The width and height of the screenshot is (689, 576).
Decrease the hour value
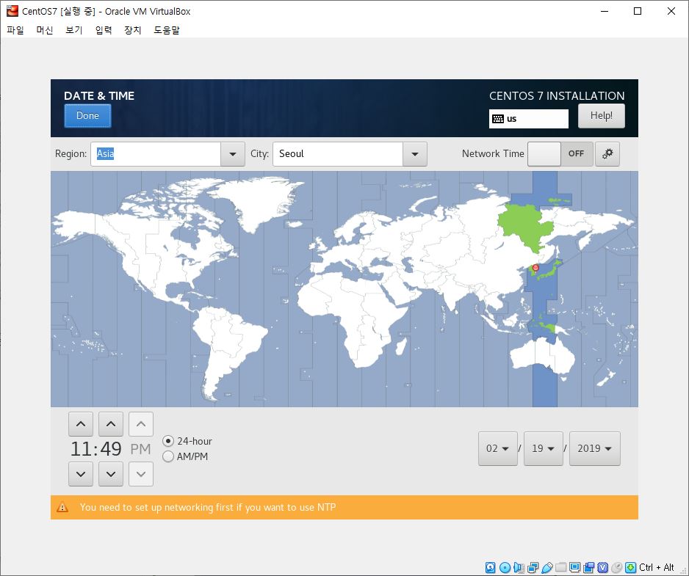81,474
